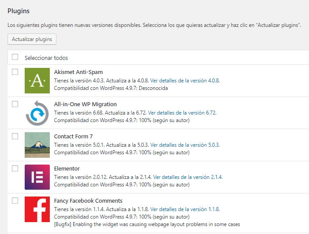View details link for version 5.0.3
309x234 pixels.
(185, 145)
